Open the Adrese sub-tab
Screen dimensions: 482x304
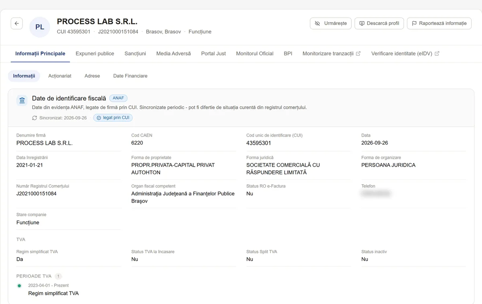pos(92,76)
